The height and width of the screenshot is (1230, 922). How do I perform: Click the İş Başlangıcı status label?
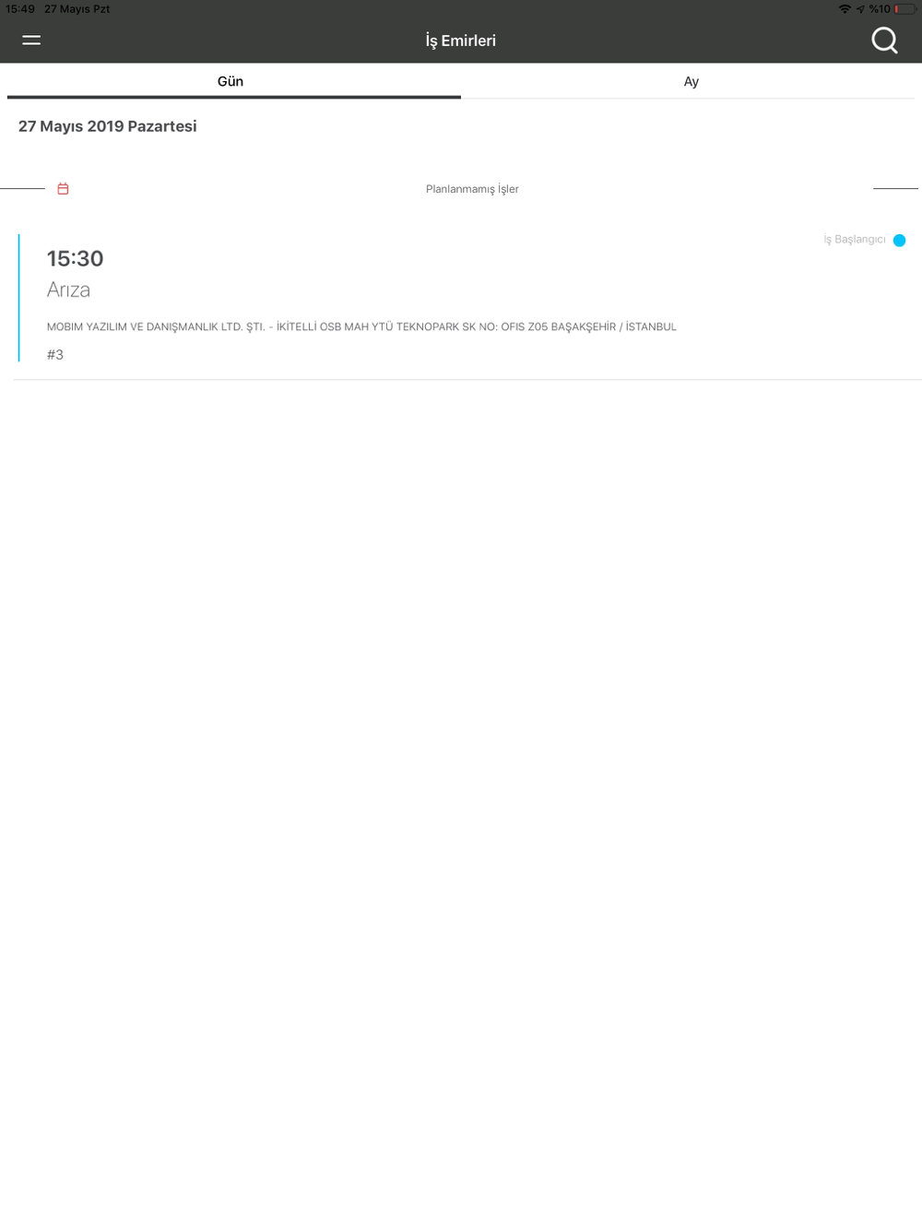coord(855,240)
